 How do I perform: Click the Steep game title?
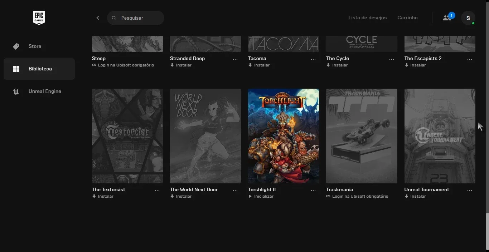(x=99, y=58)
